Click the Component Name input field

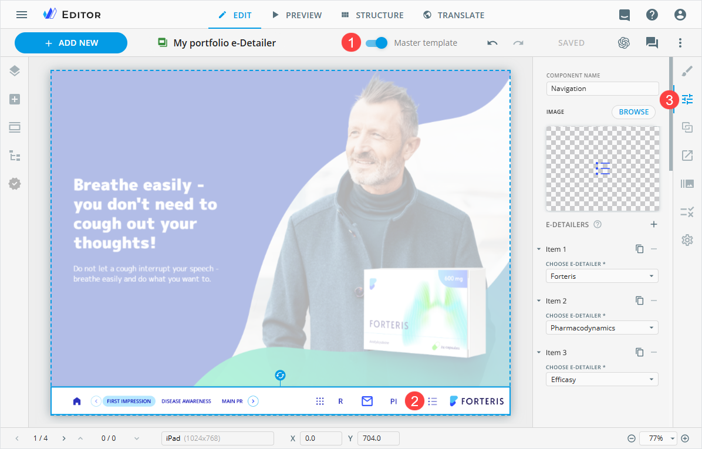[x=602, y=89]
